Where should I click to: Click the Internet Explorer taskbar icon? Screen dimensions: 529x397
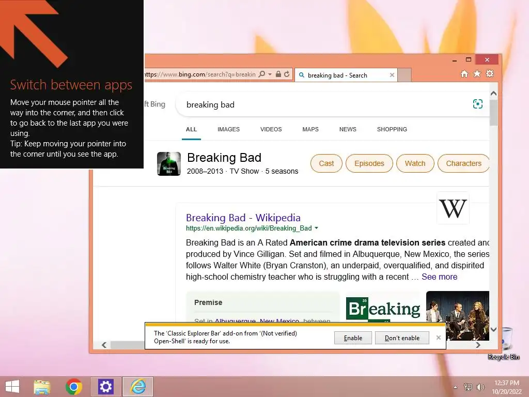(x=138, y=387)
